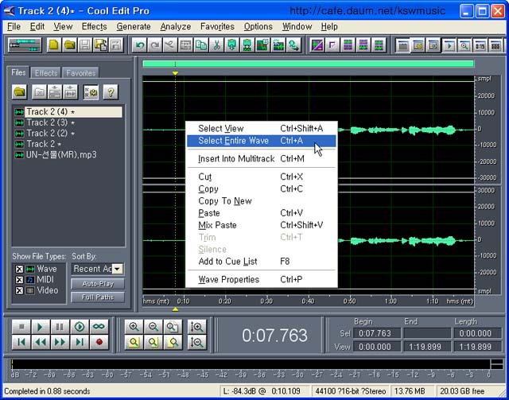Open file in the Files panel

(19, 92)
